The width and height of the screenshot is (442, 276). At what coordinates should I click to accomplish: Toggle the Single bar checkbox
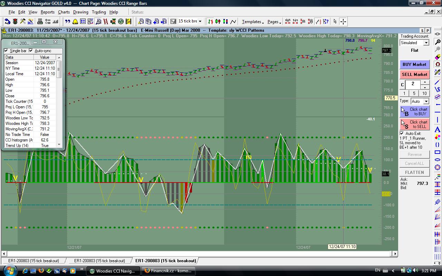[6, 51]
